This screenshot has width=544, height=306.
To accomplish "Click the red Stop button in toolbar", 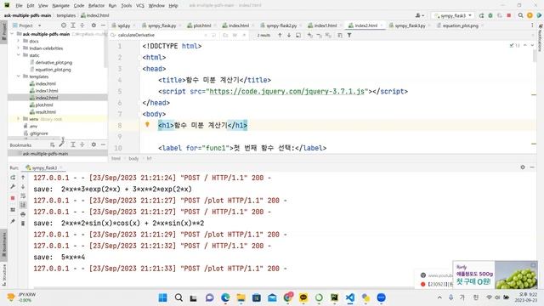I will pos(509,15).
